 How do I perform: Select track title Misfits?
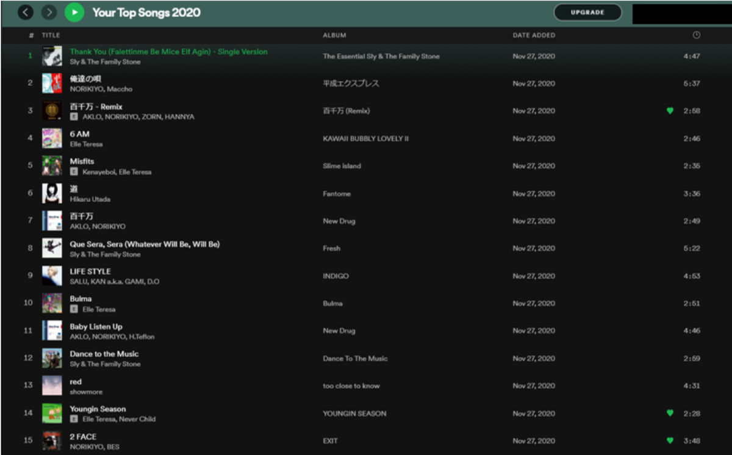[x=82, y=162]
